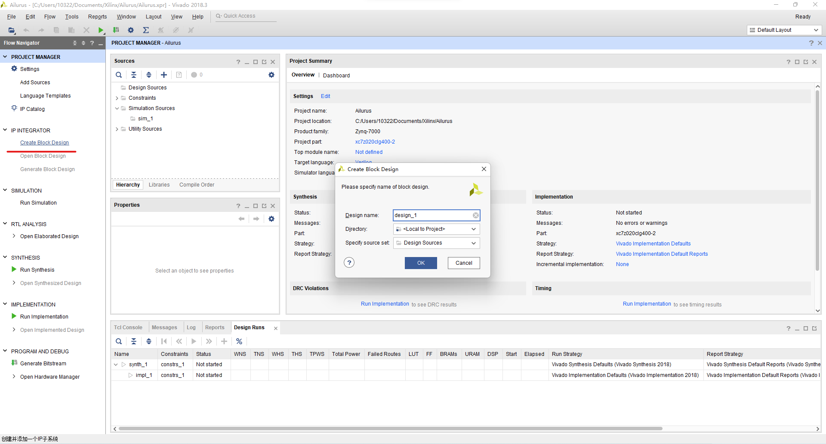The height and width of the screenshot is (444, 826).
Task: Collapse the PROJECT MANAGER section
Action: [x=5, y=57]
